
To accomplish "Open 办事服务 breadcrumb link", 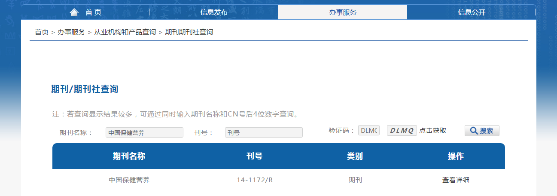I will 71,32.
